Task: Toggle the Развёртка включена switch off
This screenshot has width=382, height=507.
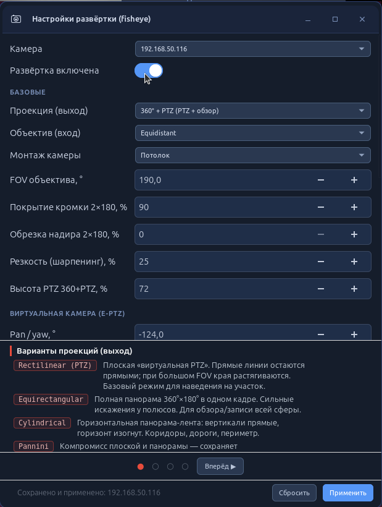Action: point(149,70)
